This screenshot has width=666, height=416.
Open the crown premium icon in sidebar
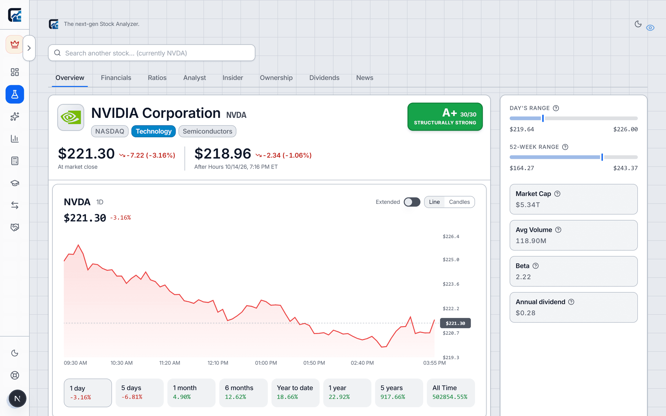(x=14, y=44)
